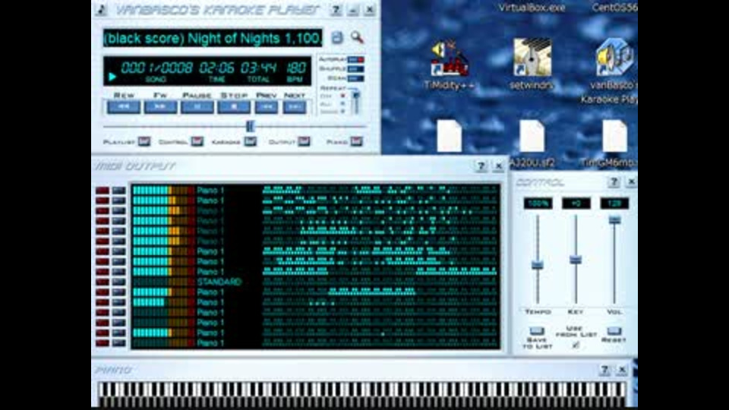Close the Control window
729x410 pixels.
631,181
